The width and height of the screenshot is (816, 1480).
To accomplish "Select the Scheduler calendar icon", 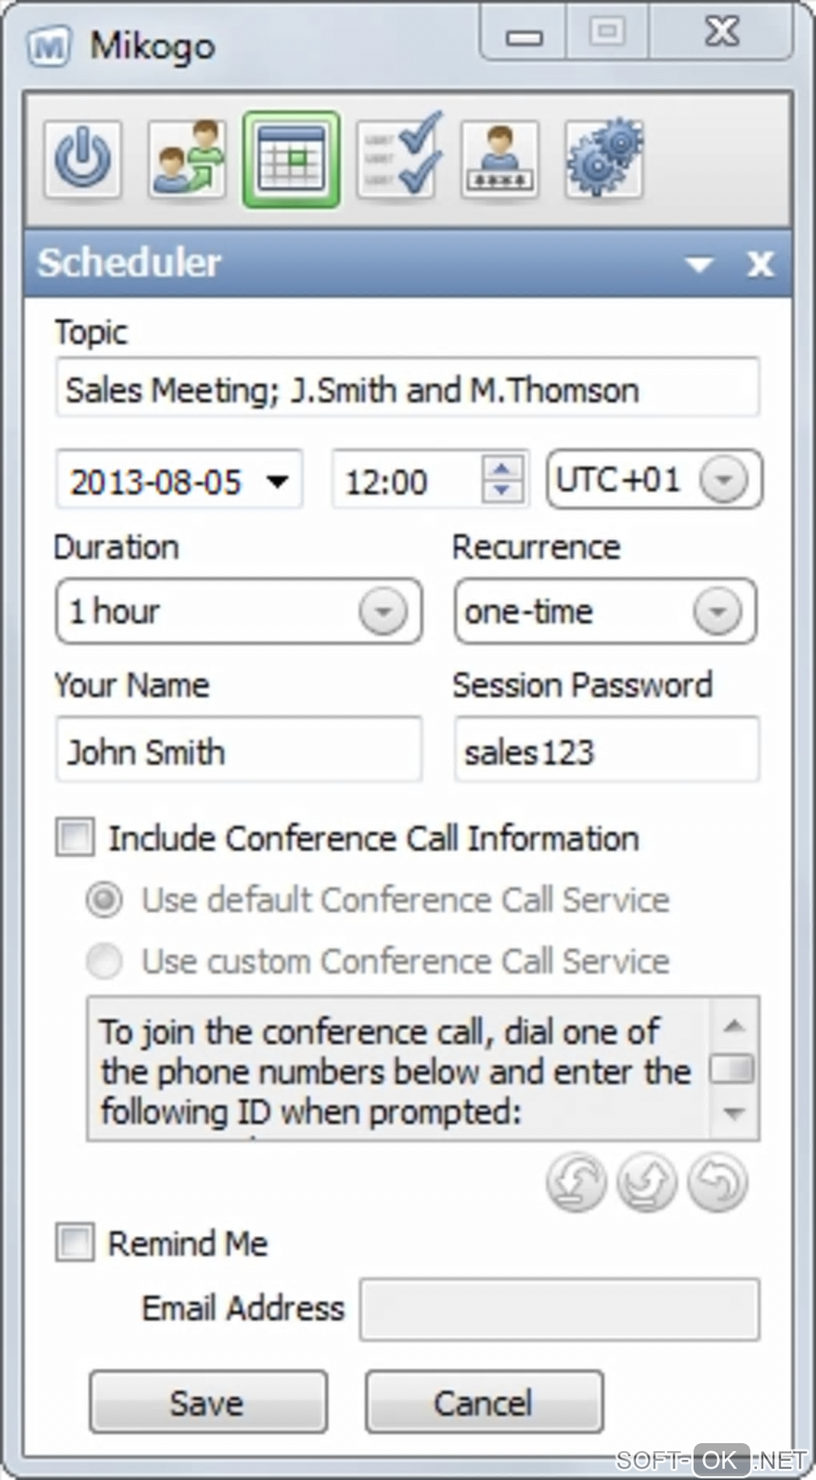I will 292,159.
